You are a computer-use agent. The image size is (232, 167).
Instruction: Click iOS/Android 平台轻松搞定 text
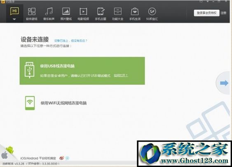(38, 158)
